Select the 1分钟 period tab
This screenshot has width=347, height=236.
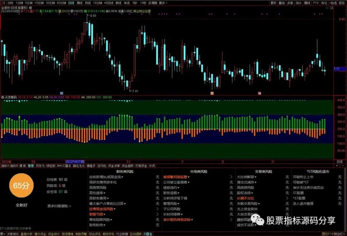[x=20, y=3]
